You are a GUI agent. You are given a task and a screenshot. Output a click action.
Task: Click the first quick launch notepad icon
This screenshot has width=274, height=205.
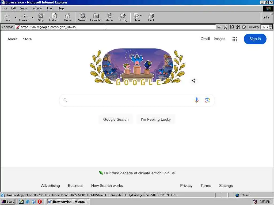coord(21,202)
